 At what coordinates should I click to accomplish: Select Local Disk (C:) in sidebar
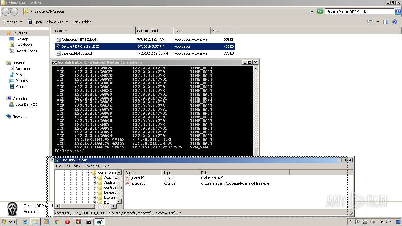pos(26,105)
